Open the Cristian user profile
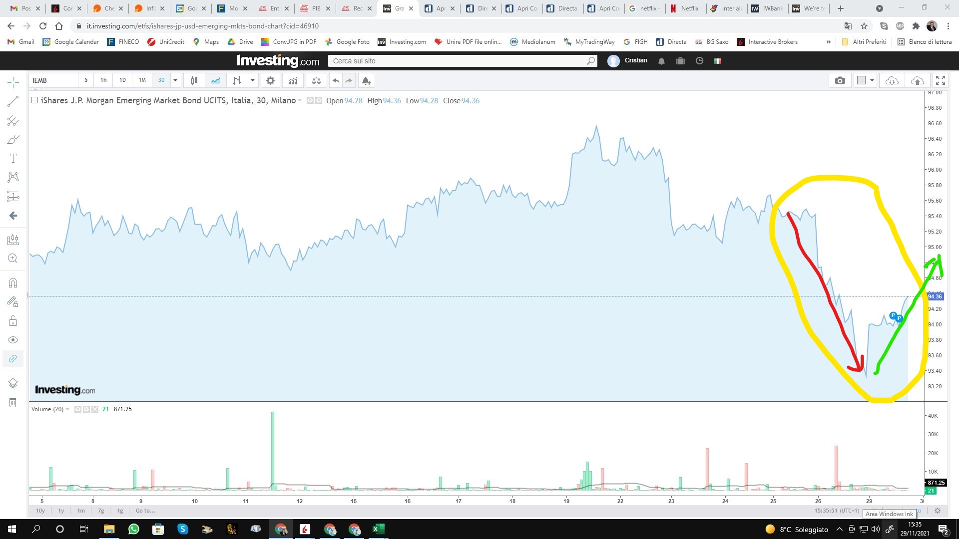Viewport: 959px width, 539px height. pyautogui.click(x=627, y=60)
